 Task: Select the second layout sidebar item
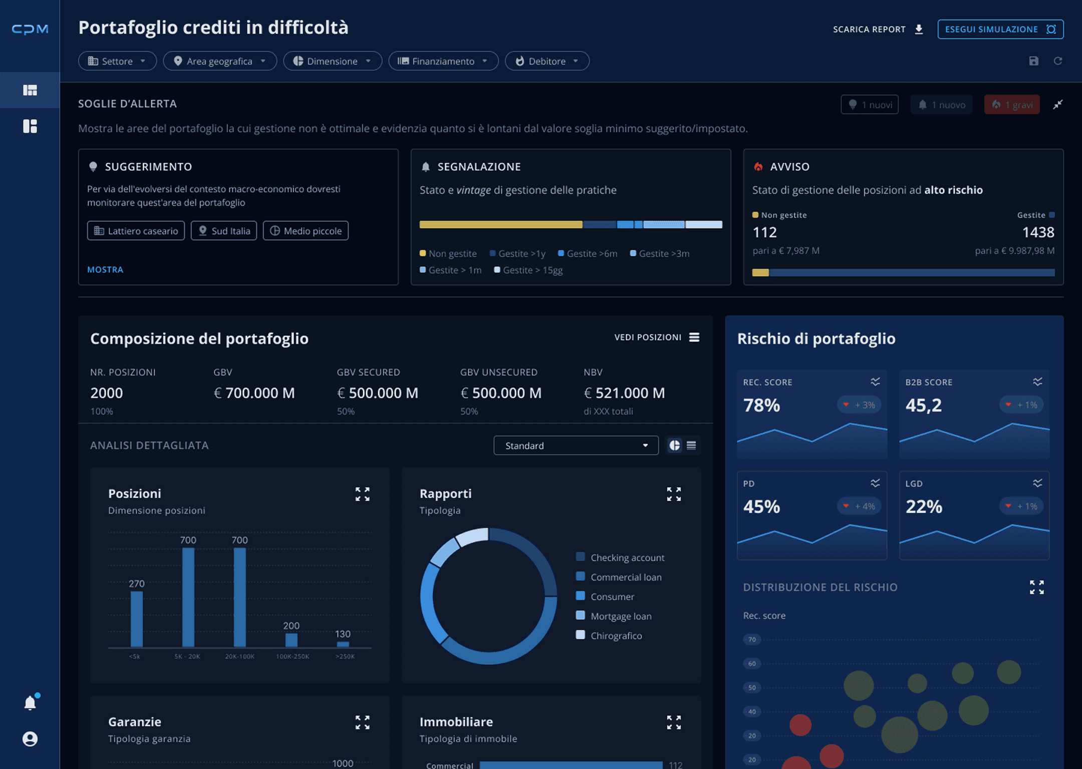pos(30,126)
